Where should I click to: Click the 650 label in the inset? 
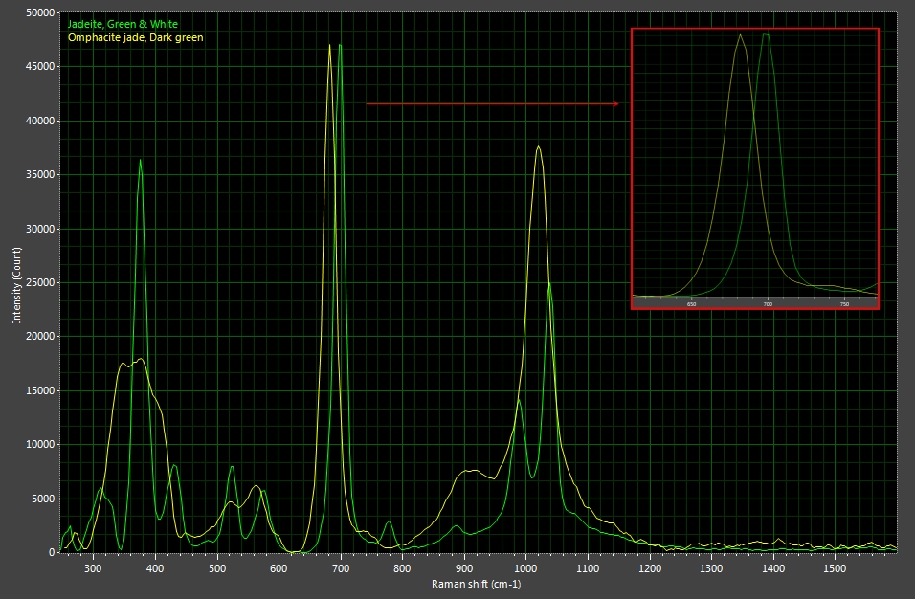point(691,304)
